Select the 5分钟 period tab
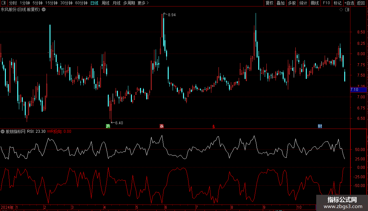The height and width of the screenshot is (211, 368). [x=37, y=3]
